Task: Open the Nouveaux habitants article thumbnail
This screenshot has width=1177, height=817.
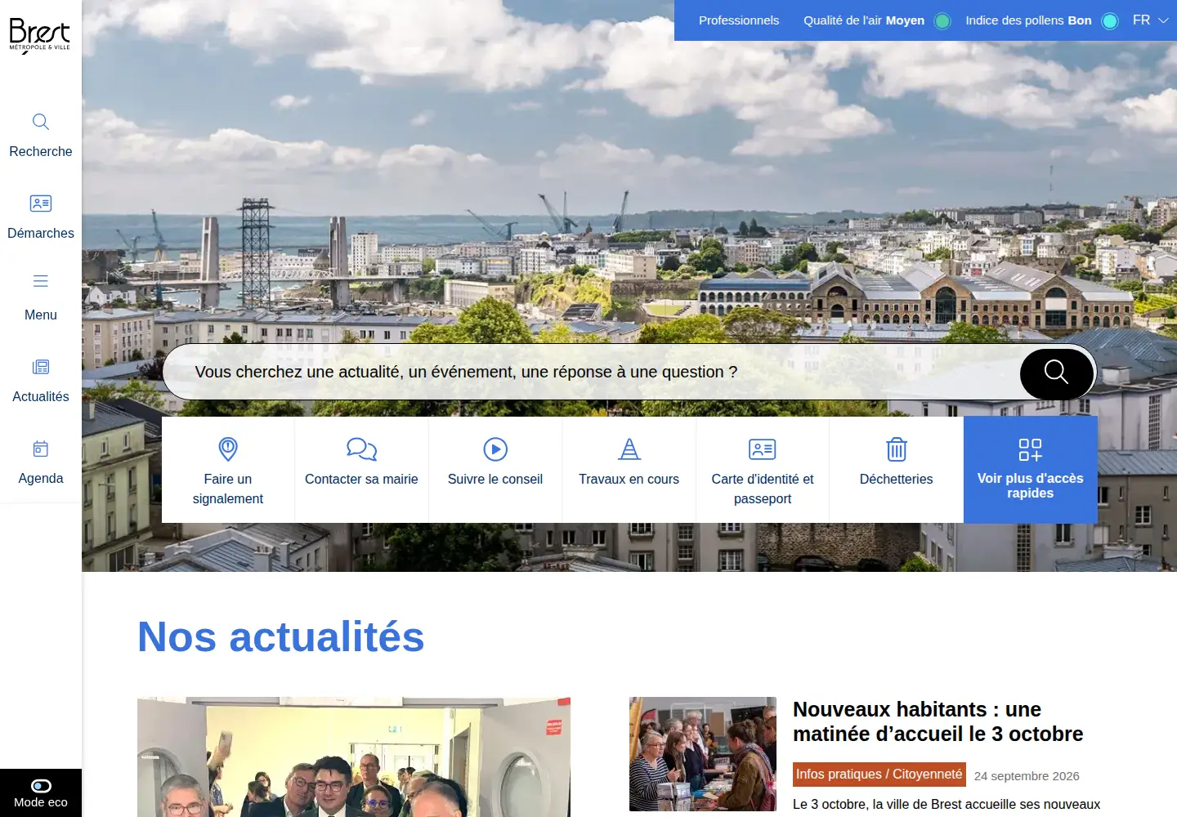Action: [703, 754]
